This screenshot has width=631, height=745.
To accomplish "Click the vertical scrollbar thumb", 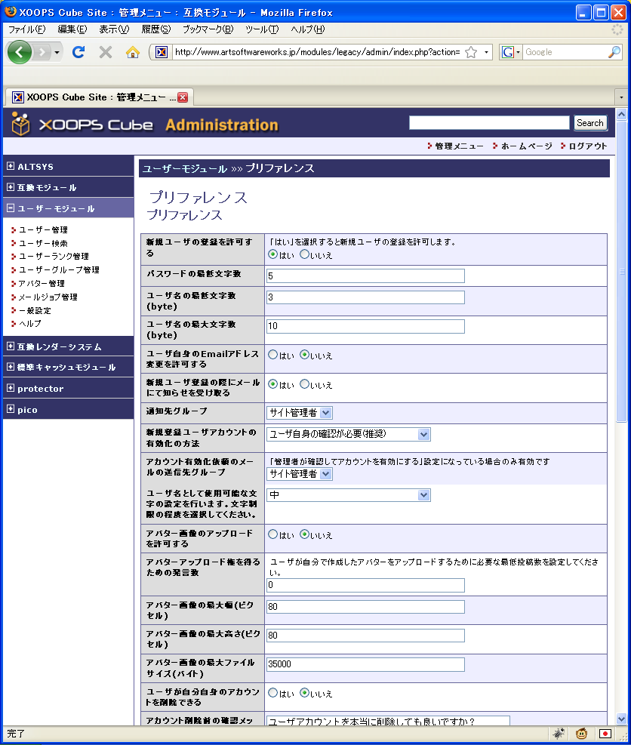I will pos(621,271).
